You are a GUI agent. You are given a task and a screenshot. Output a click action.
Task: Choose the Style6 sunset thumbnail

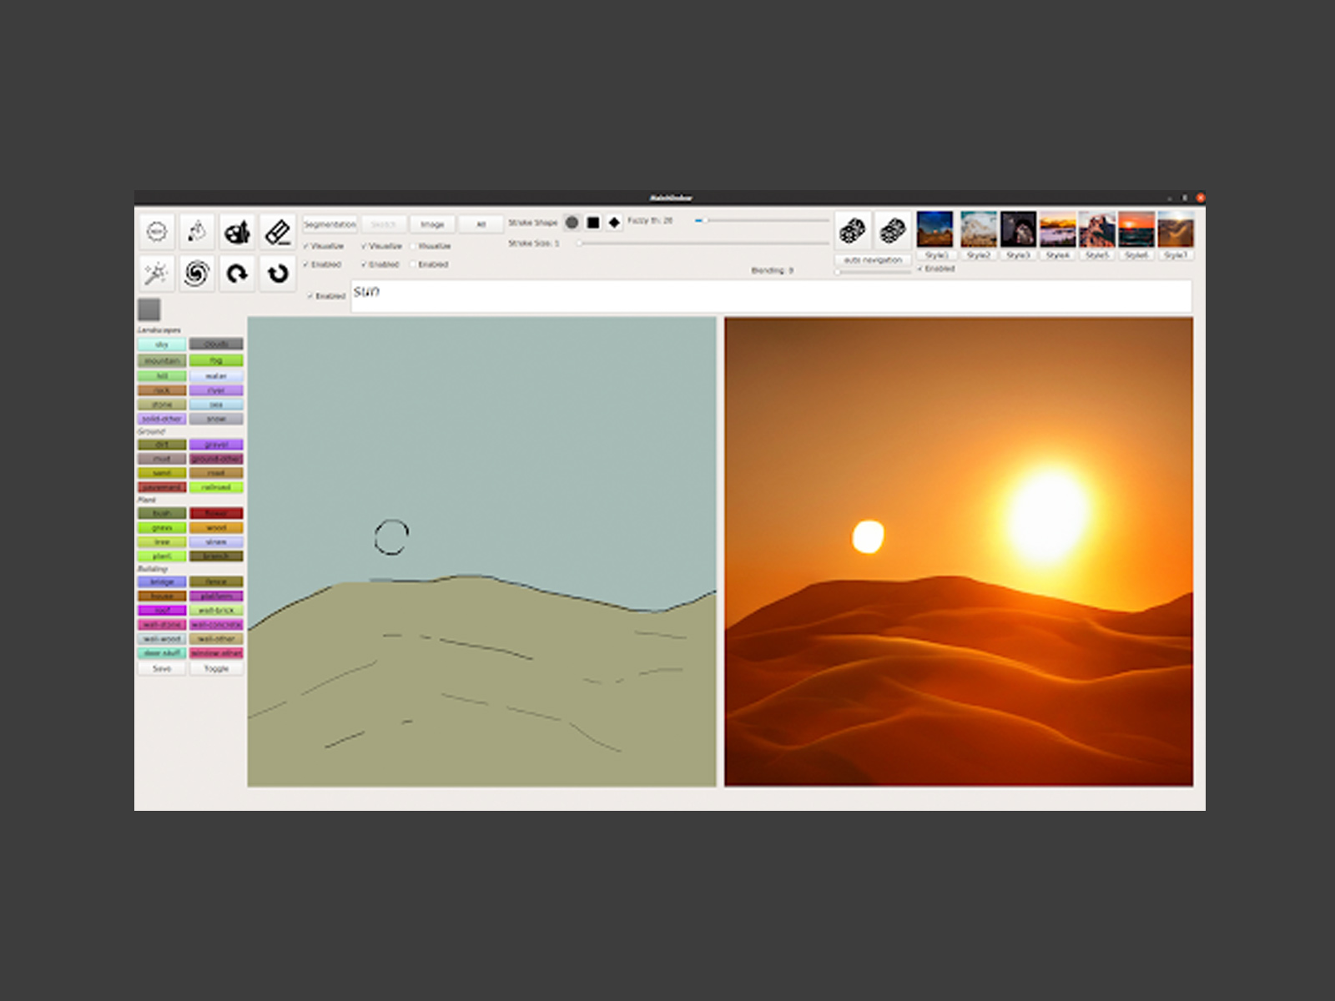tap(1136, 229)
